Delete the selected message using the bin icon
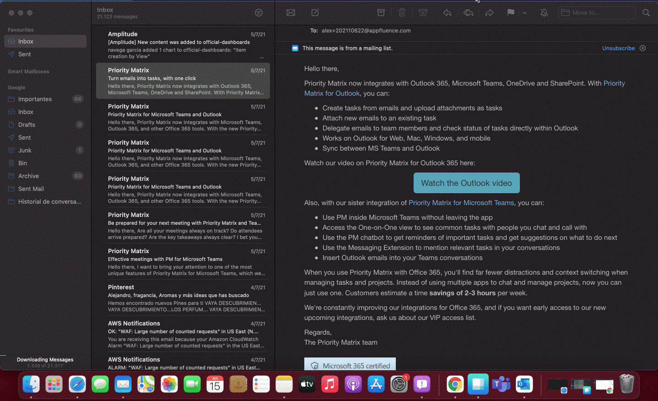Screen dimensions: 658x401 point(402,13)
